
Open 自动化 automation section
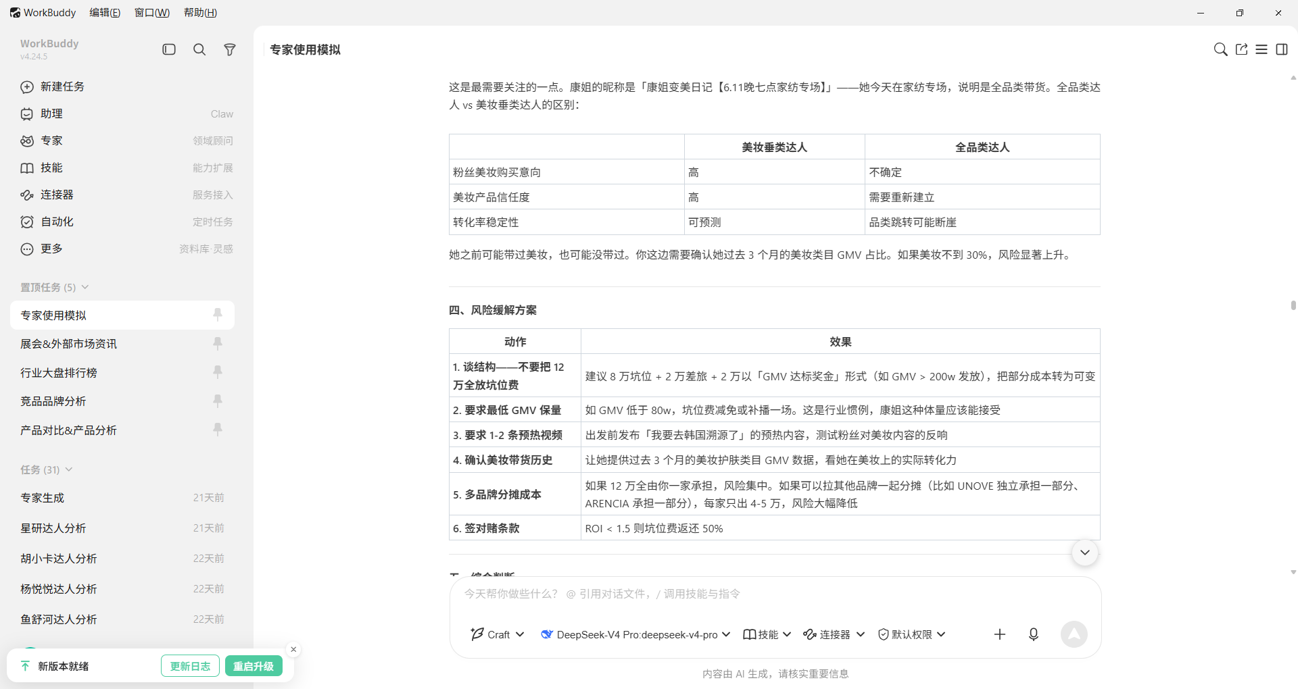tap(126, 222)
